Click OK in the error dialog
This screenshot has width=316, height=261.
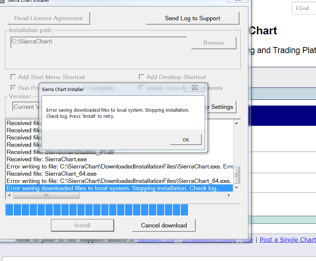[x=185, y=140]
